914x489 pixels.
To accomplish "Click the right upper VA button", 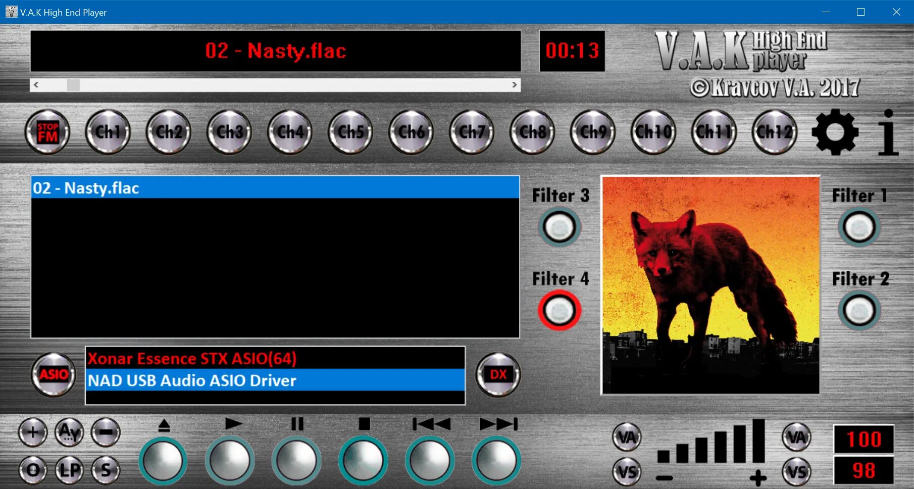I will (797, 437).
